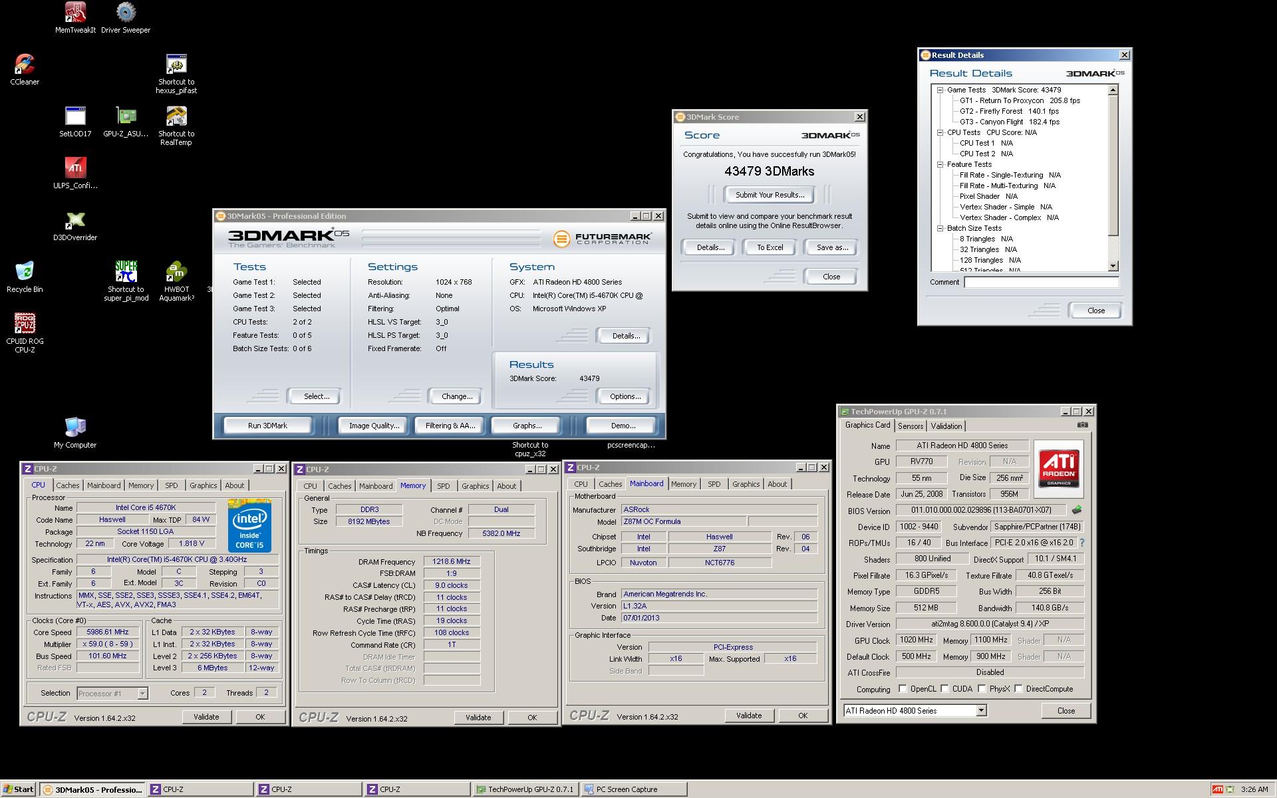Image resolution: width=1277 pixels, height=798 pixels.
Task: Click the Graphs... button in 3DMark05
Action: 527,426
